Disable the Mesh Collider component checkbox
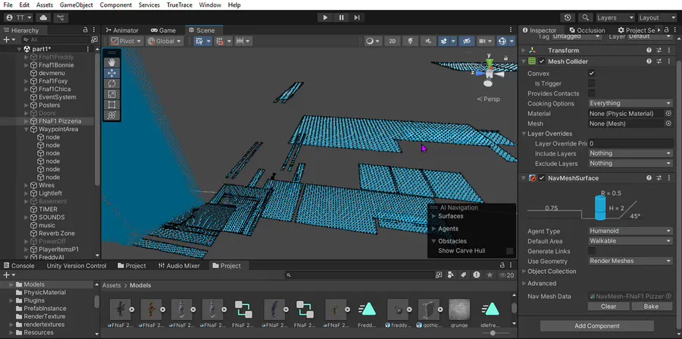Image resolution: width=682 pixels, height=339 pixels. pyautogui.click(x=542, y=61)
